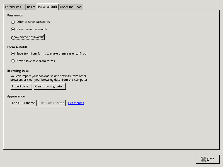Click the Browsing Data description text

point(49,78)
